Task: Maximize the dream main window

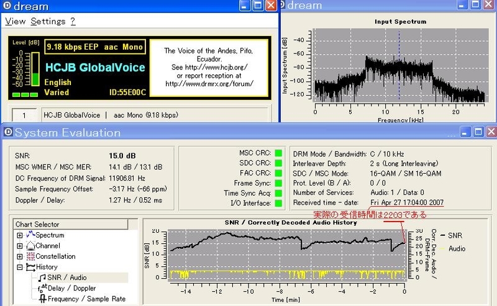Action: [x=258, y=6]
